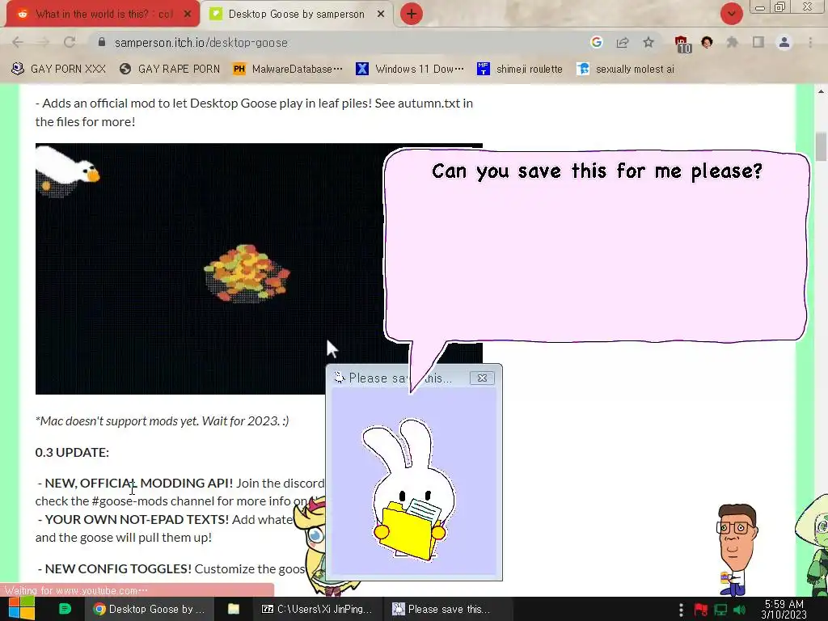Minimize the Chrome window
Image resolution: width=828 pixels, height=621 pixels.
(x=760, y=7)
